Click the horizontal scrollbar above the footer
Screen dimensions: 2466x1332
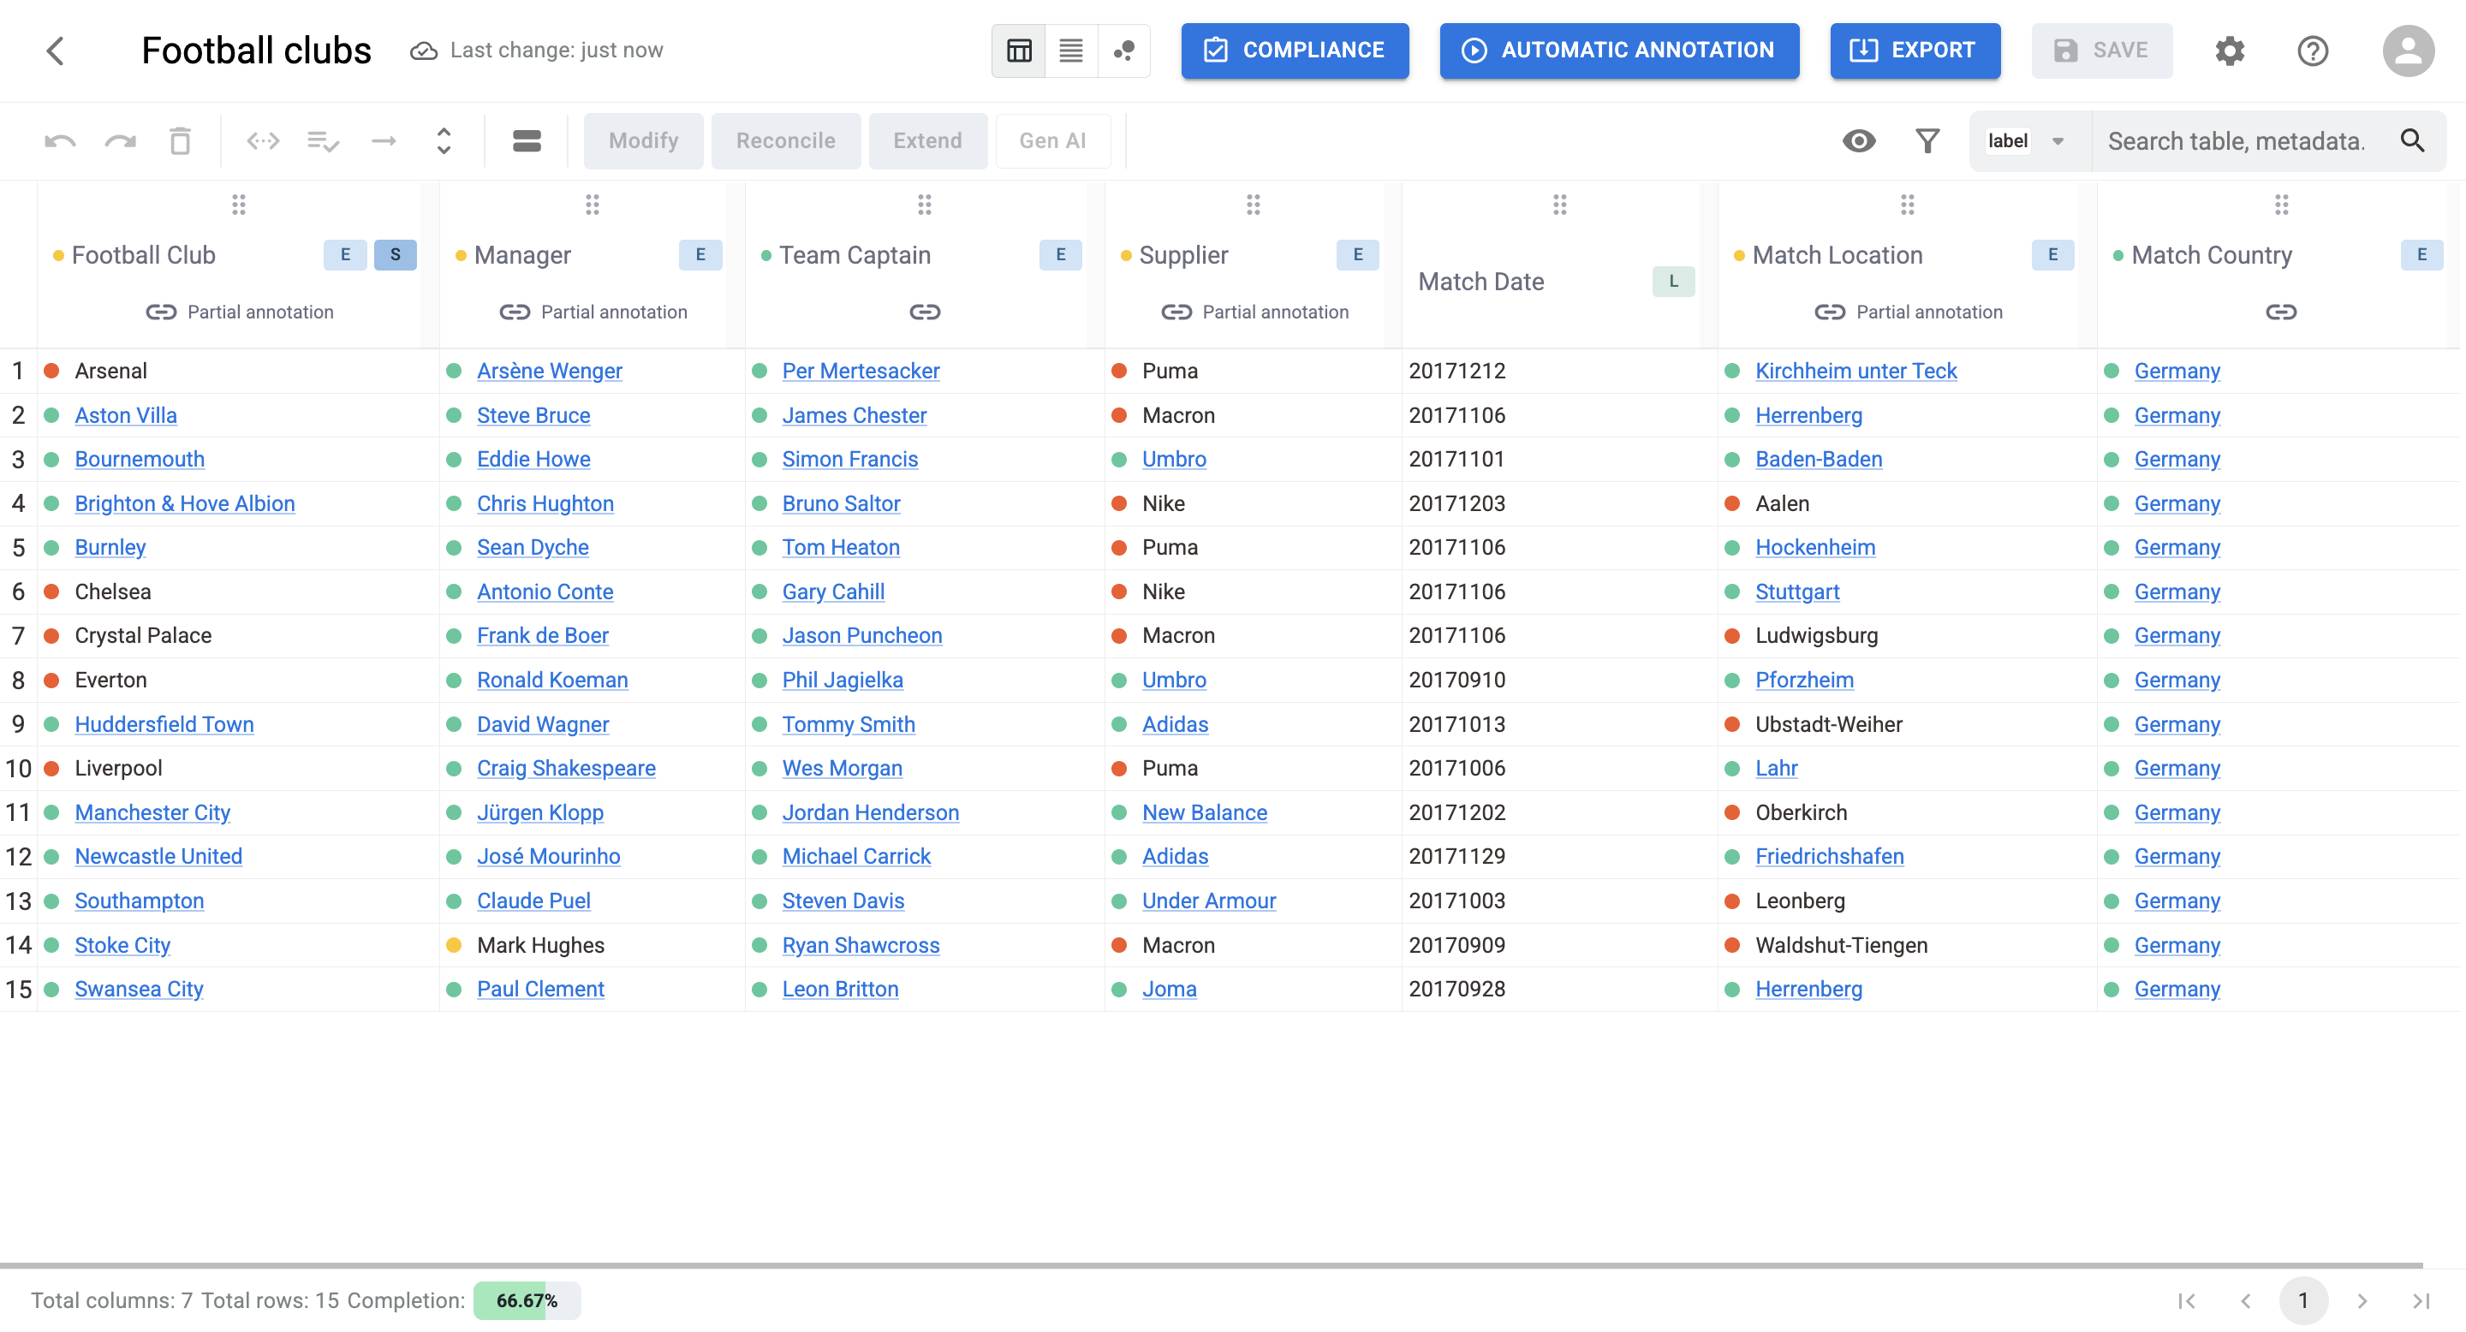click(1211, 1265)
